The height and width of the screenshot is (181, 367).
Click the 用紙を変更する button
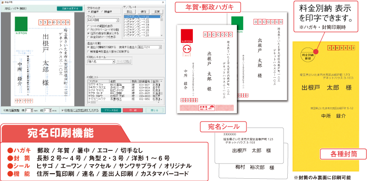point(70,8)
